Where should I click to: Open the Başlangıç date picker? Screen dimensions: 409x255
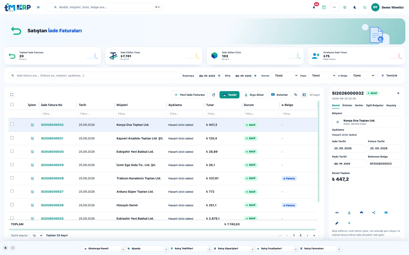coord(219,76)
